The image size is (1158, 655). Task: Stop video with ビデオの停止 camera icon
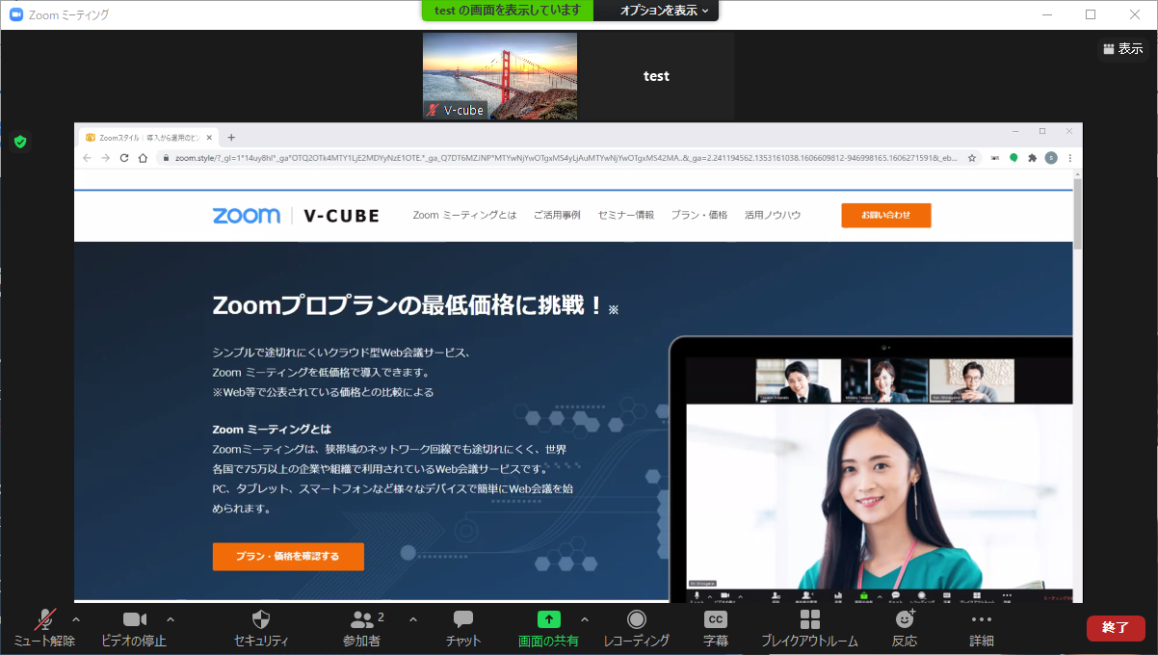134,628
